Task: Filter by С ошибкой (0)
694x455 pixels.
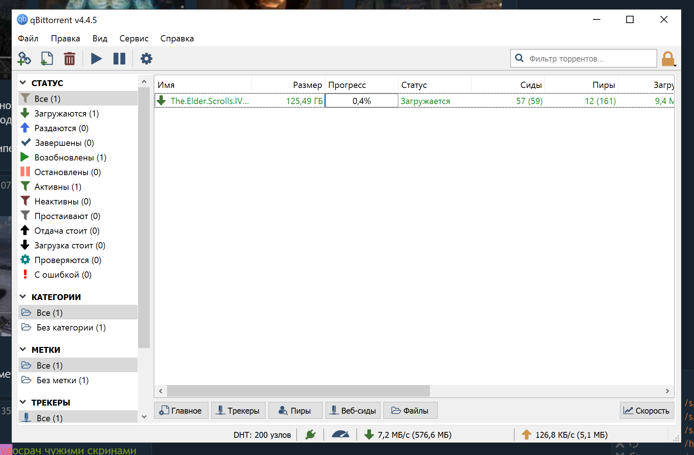Action: [78, 275]
